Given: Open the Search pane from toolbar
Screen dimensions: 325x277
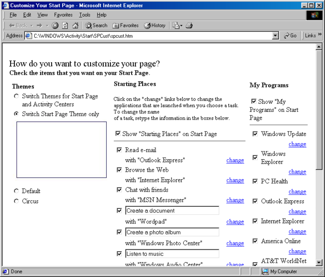Looking at the screenshot, I should click(x=96, y=25).
